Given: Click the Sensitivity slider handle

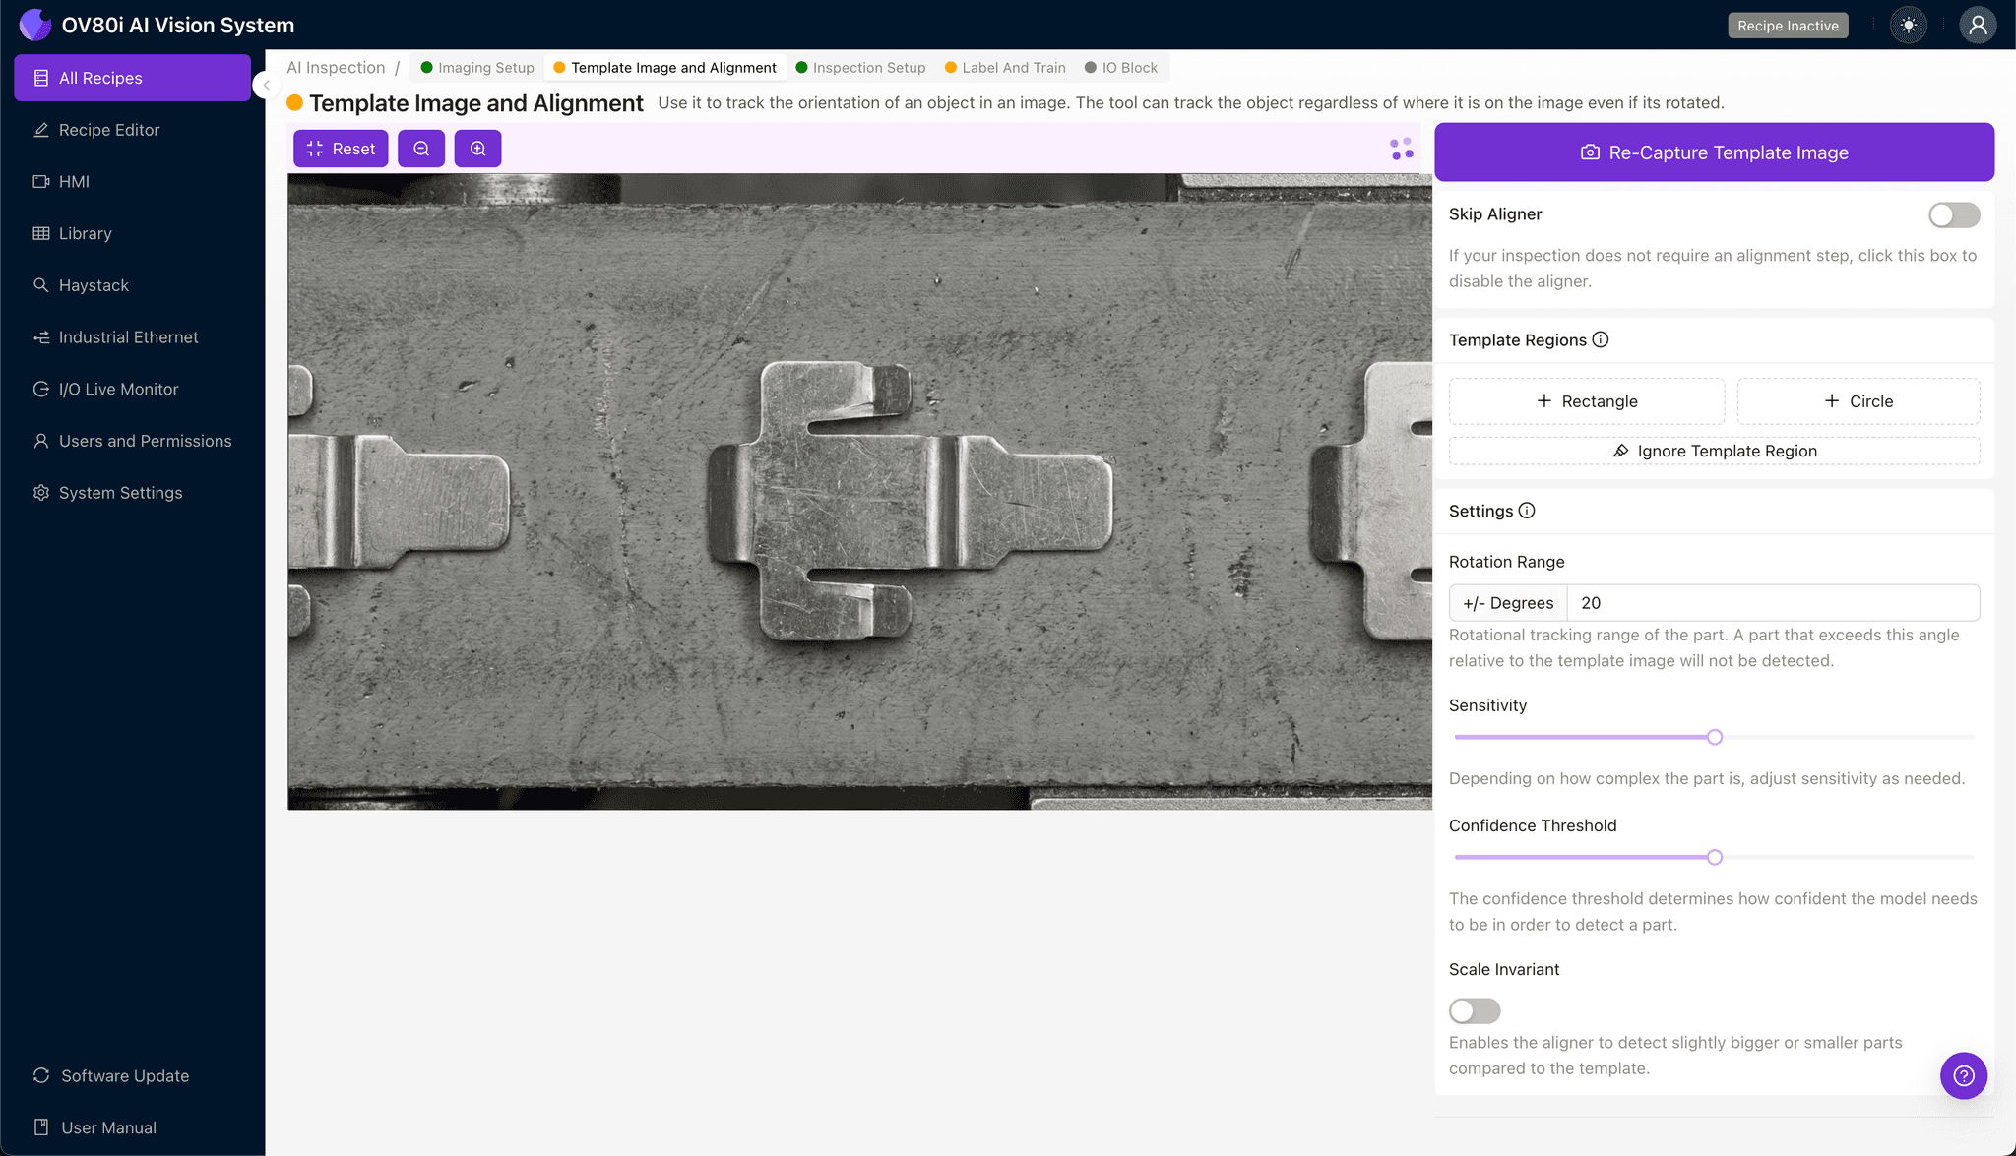Looking at the screenshot, I should tap(1715, 737).
